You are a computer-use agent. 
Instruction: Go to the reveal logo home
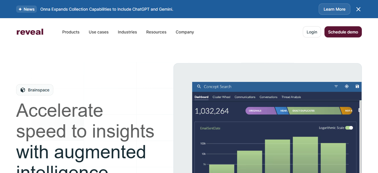[x=30, y=32]
